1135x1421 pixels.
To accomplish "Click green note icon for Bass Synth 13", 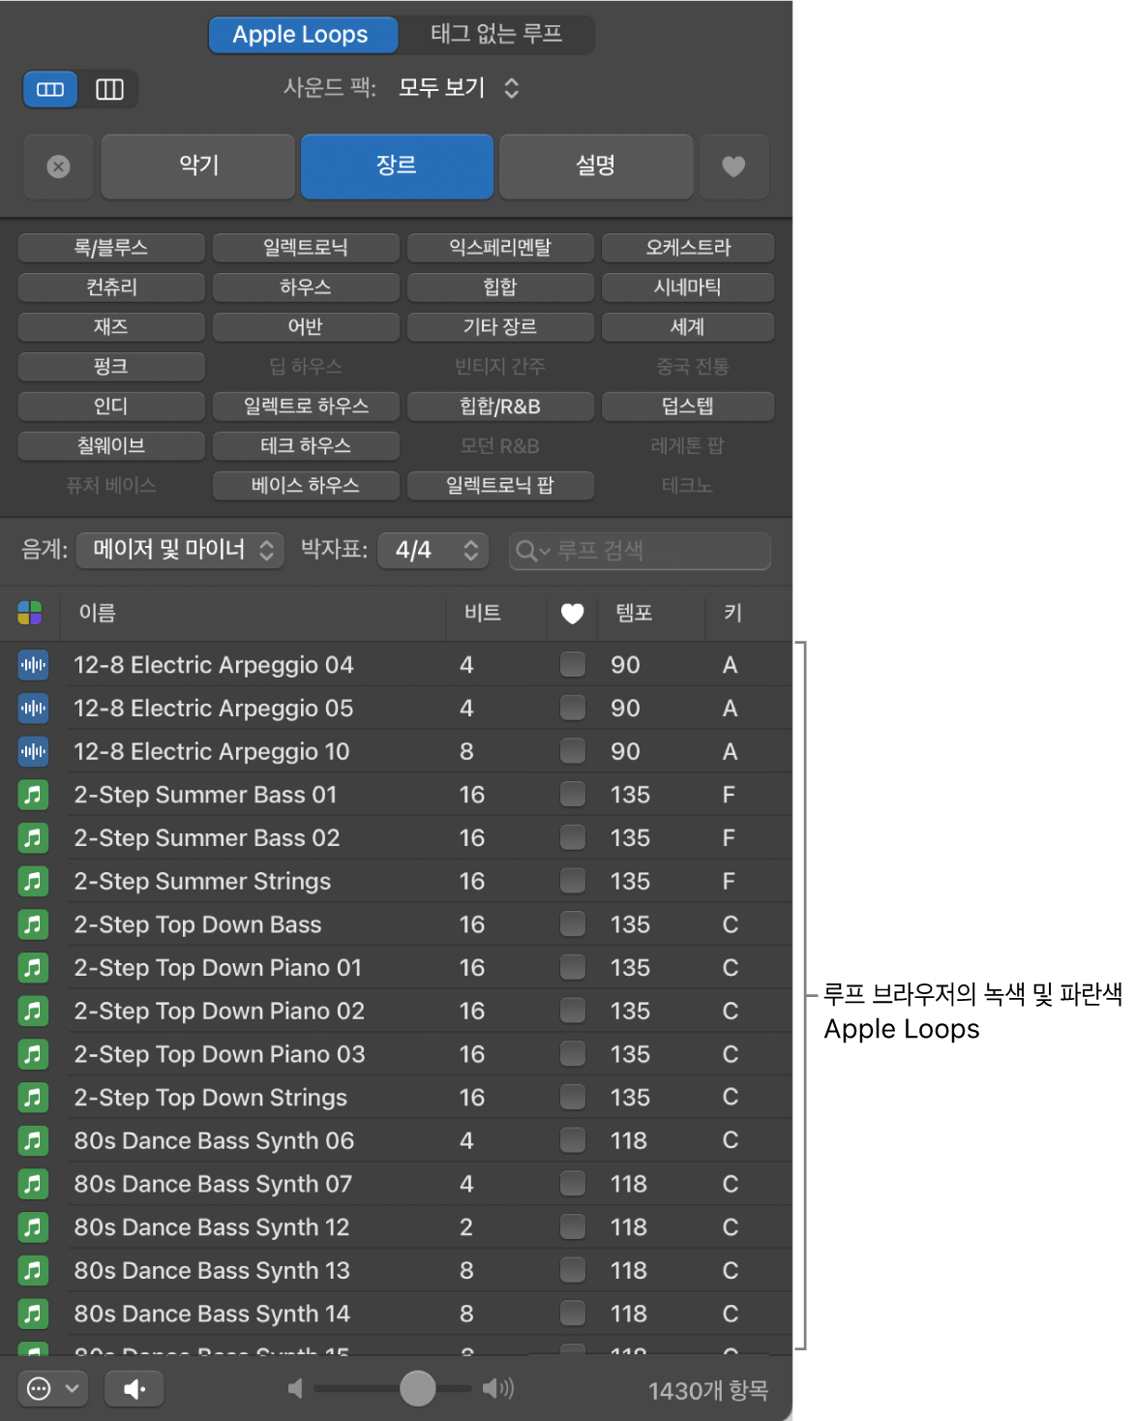I will click(33, 1270).
